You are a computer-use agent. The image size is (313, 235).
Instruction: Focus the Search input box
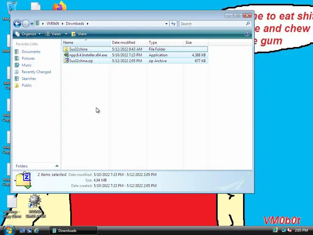215,24
